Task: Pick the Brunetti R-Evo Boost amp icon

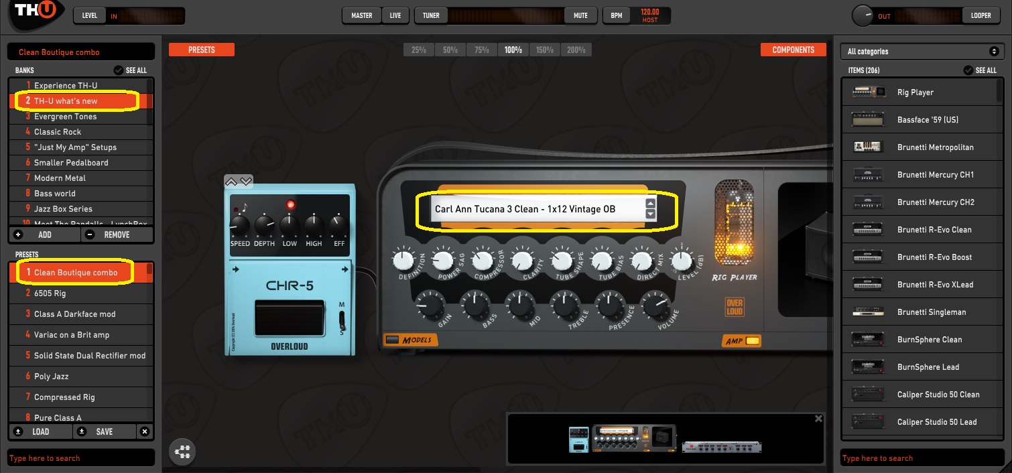Action: click(869, 257)
